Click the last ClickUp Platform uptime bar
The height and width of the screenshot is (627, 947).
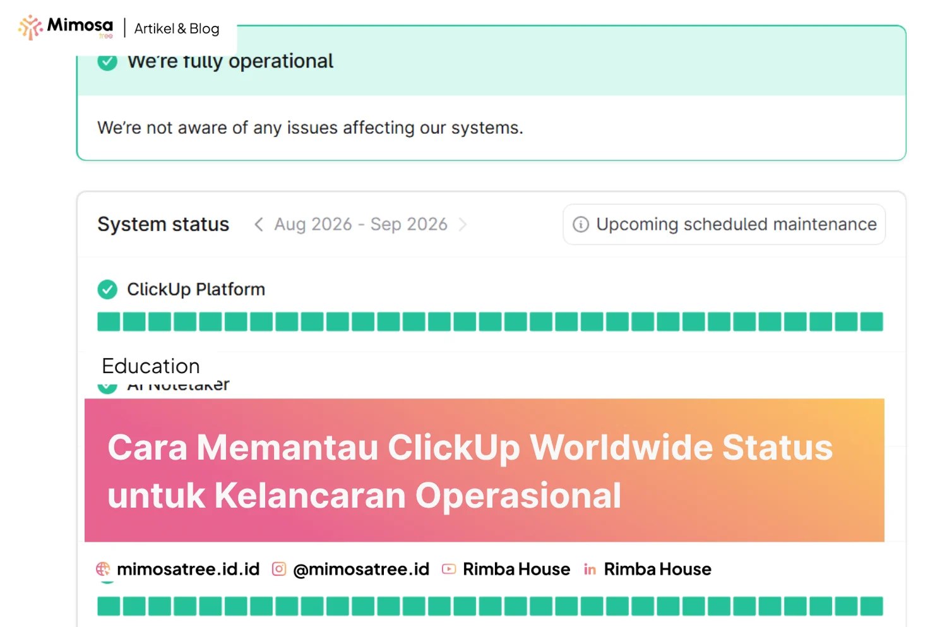[x=871, y=321]
